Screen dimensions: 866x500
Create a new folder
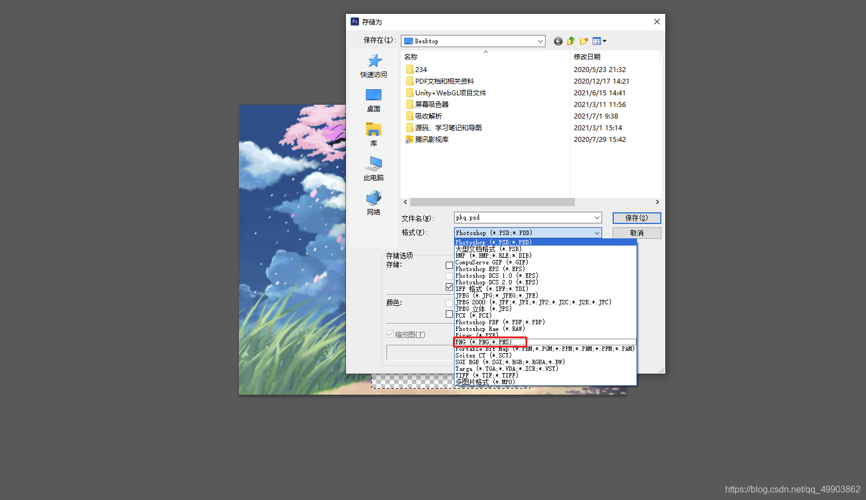tap(584, 41)
